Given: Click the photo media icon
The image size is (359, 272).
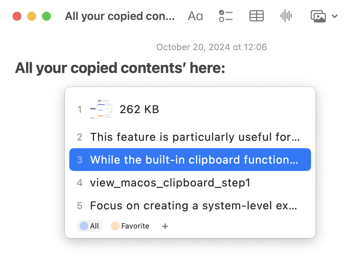Looking at the screenshot, I should 318,16.
